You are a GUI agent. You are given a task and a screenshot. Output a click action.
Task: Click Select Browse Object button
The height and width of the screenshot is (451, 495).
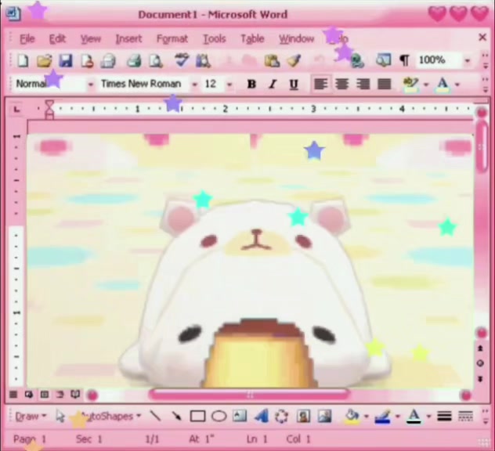[480, 363]
